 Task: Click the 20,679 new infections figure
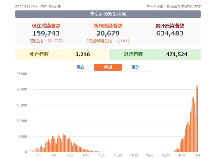108,34
